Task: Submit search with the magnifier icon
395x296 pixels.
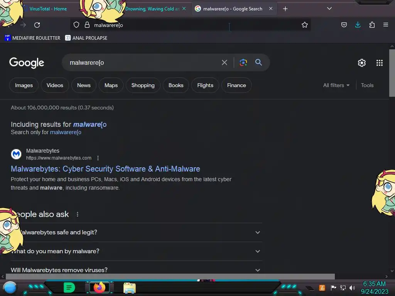Action: pyautogui.click(x=258, y=62)
